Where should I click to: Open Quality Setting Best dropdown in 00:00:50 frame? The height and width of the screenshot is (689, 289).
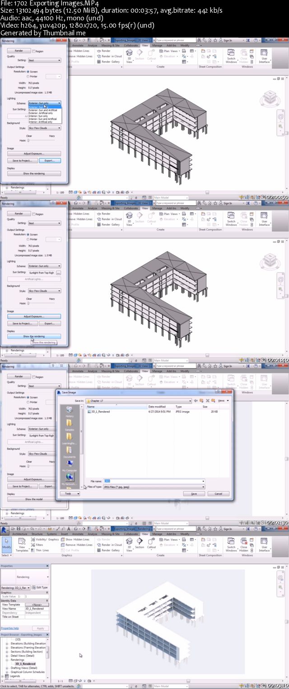(x=44, y=60)
